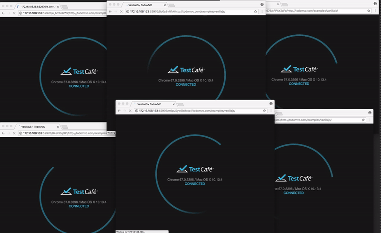Open Chrome menu in the lower-right browser window
The width and height of the screenshot is (381, 233).
click(x=370, y=120)
